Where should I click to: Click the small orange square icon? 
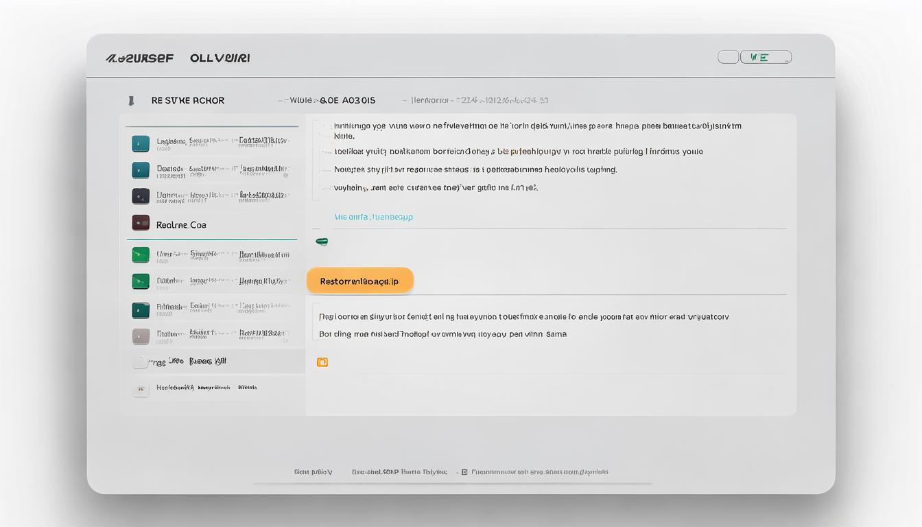coord(322,362)
